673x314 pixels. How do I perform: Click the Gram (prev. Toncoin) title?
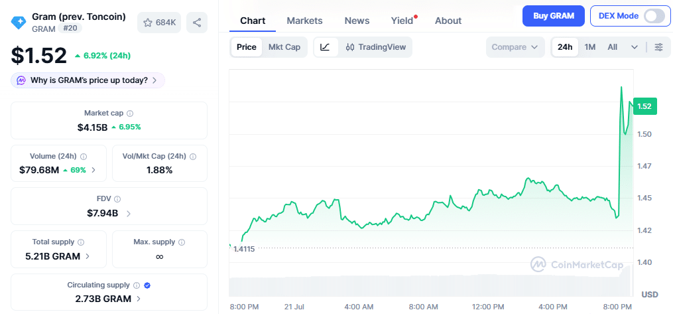coord(79,17)
